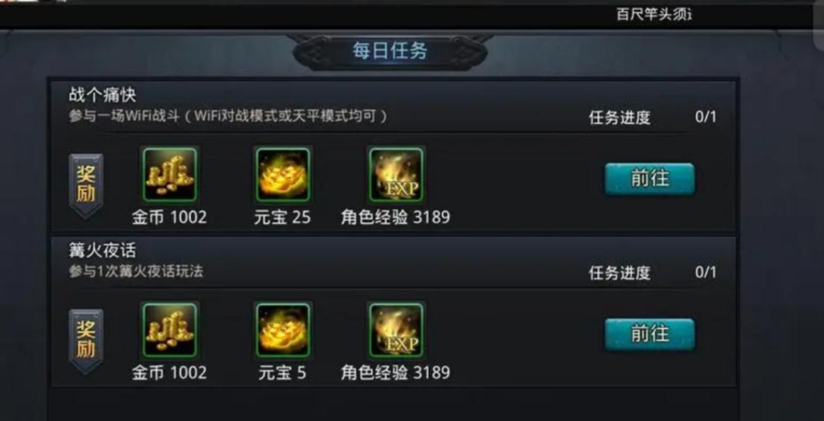The height and width of the screenshot is (421, 824).
Task: Click the 奖励 badge in 战个痛快 task
Action: [x=86, y=185]
